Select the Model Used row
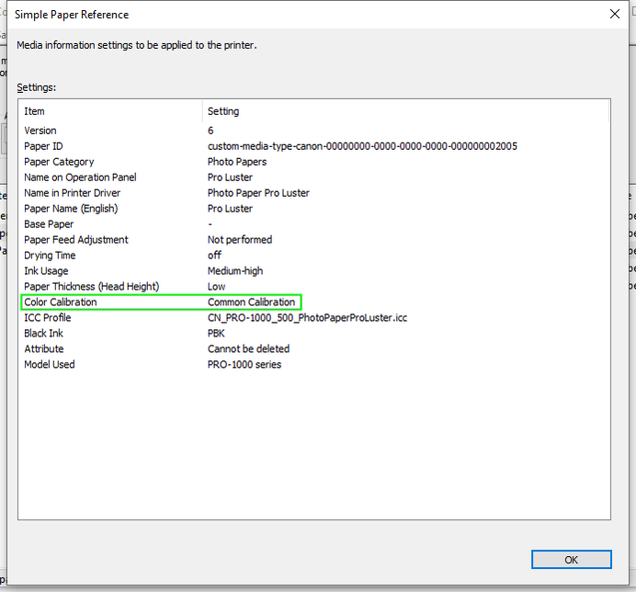The height and width of the screenshot is (592, 636). click(314, 364)
